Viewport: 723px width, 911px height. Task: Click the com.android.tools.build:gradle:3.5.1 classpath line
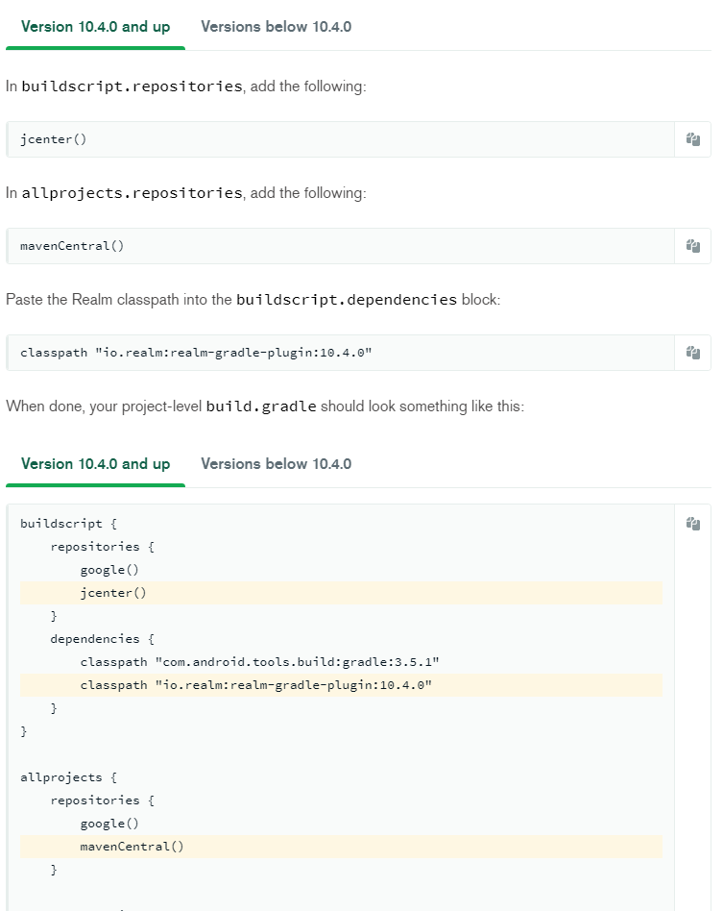tap(259, 662)
